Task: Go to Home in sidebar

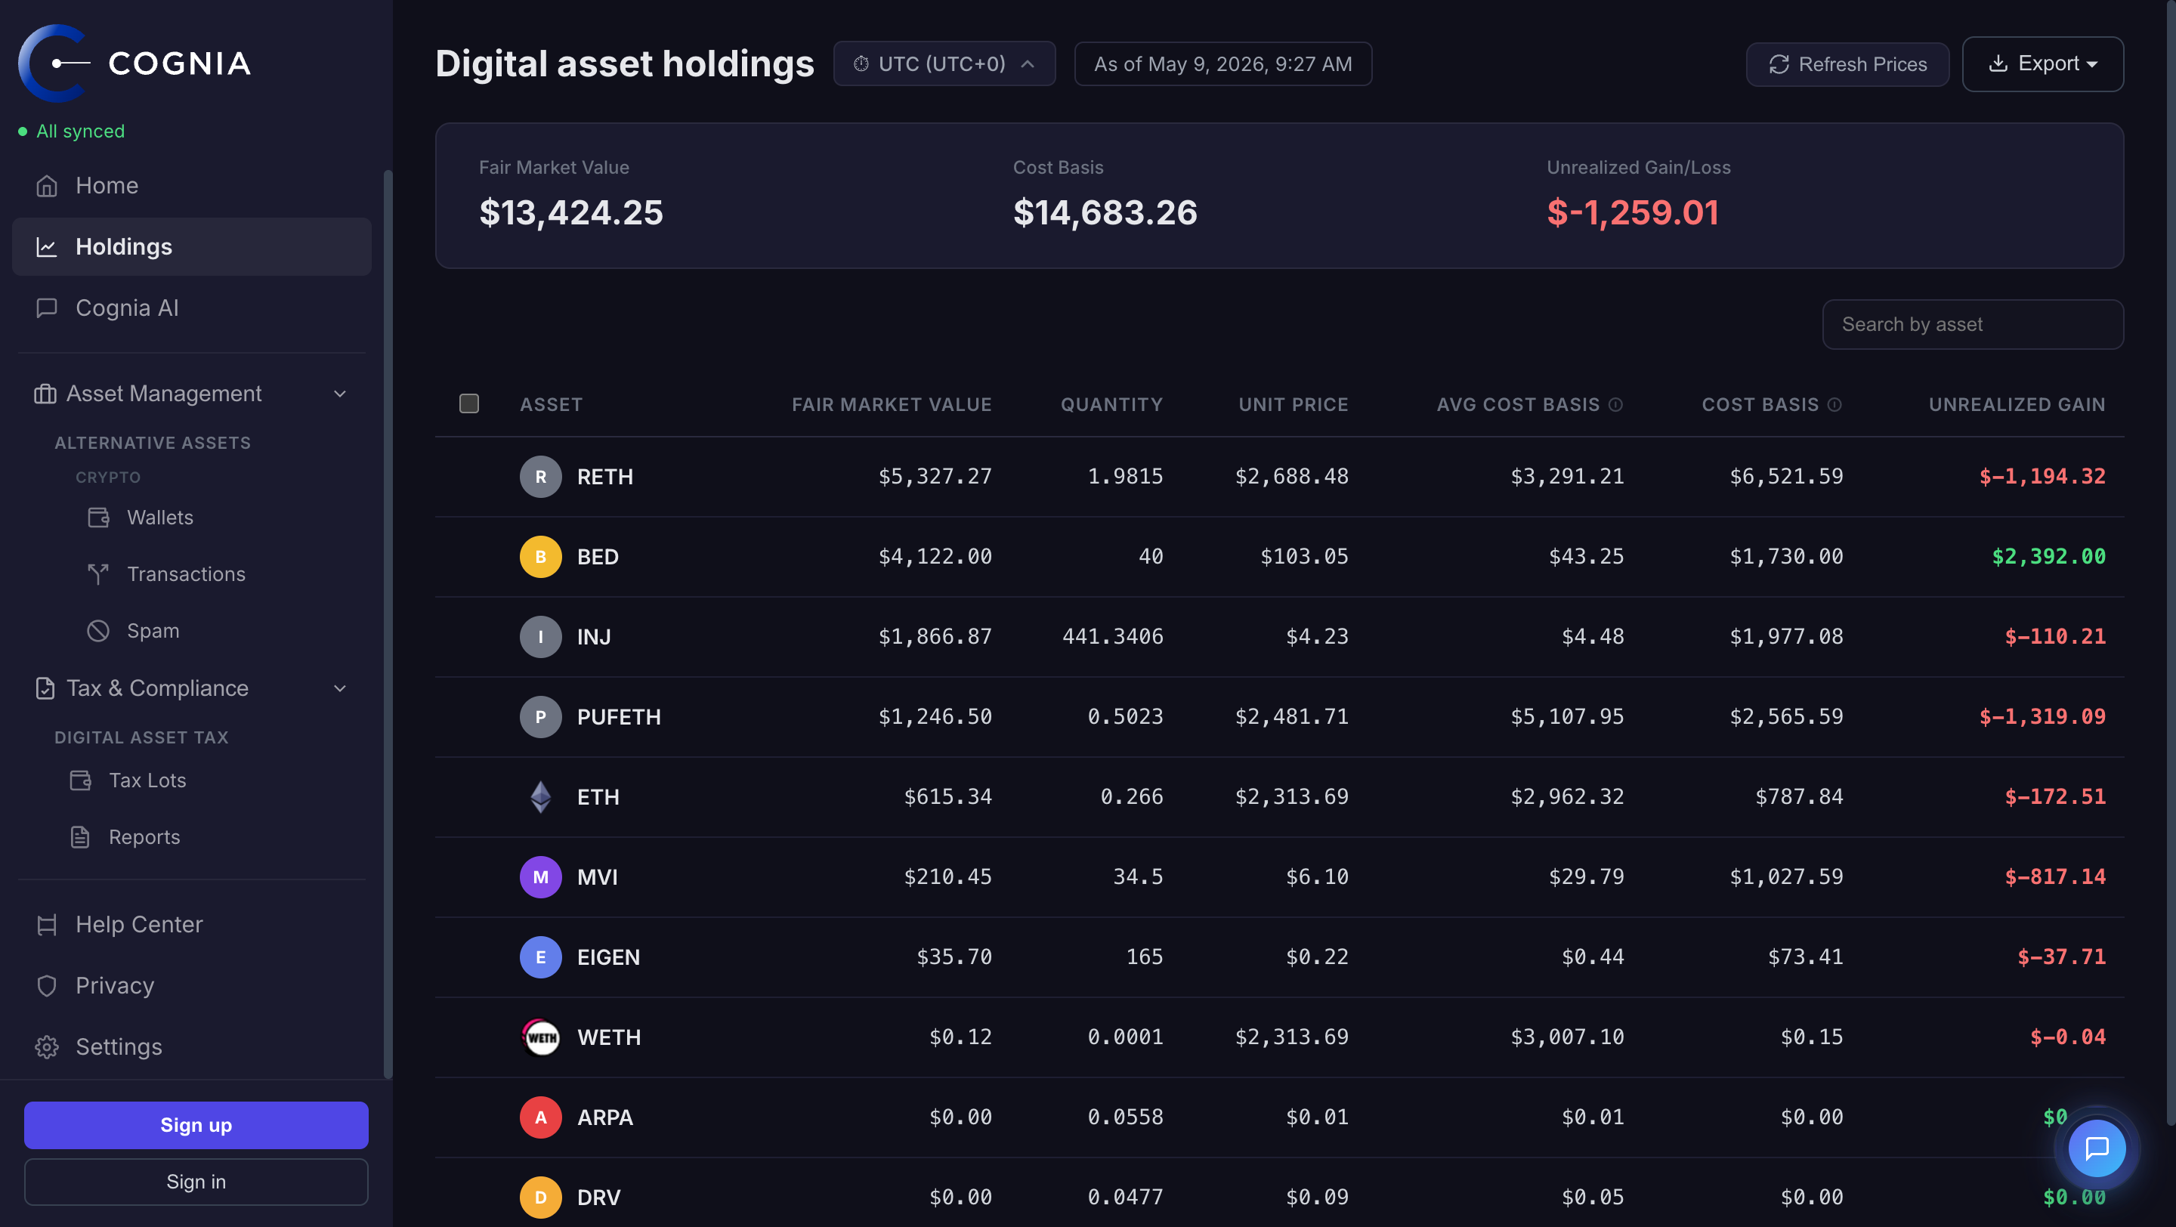Action: point(192,186)
